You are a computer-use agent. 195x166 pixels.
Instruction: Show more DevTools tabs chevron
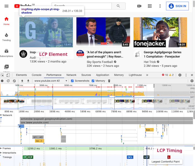[147, 75]
